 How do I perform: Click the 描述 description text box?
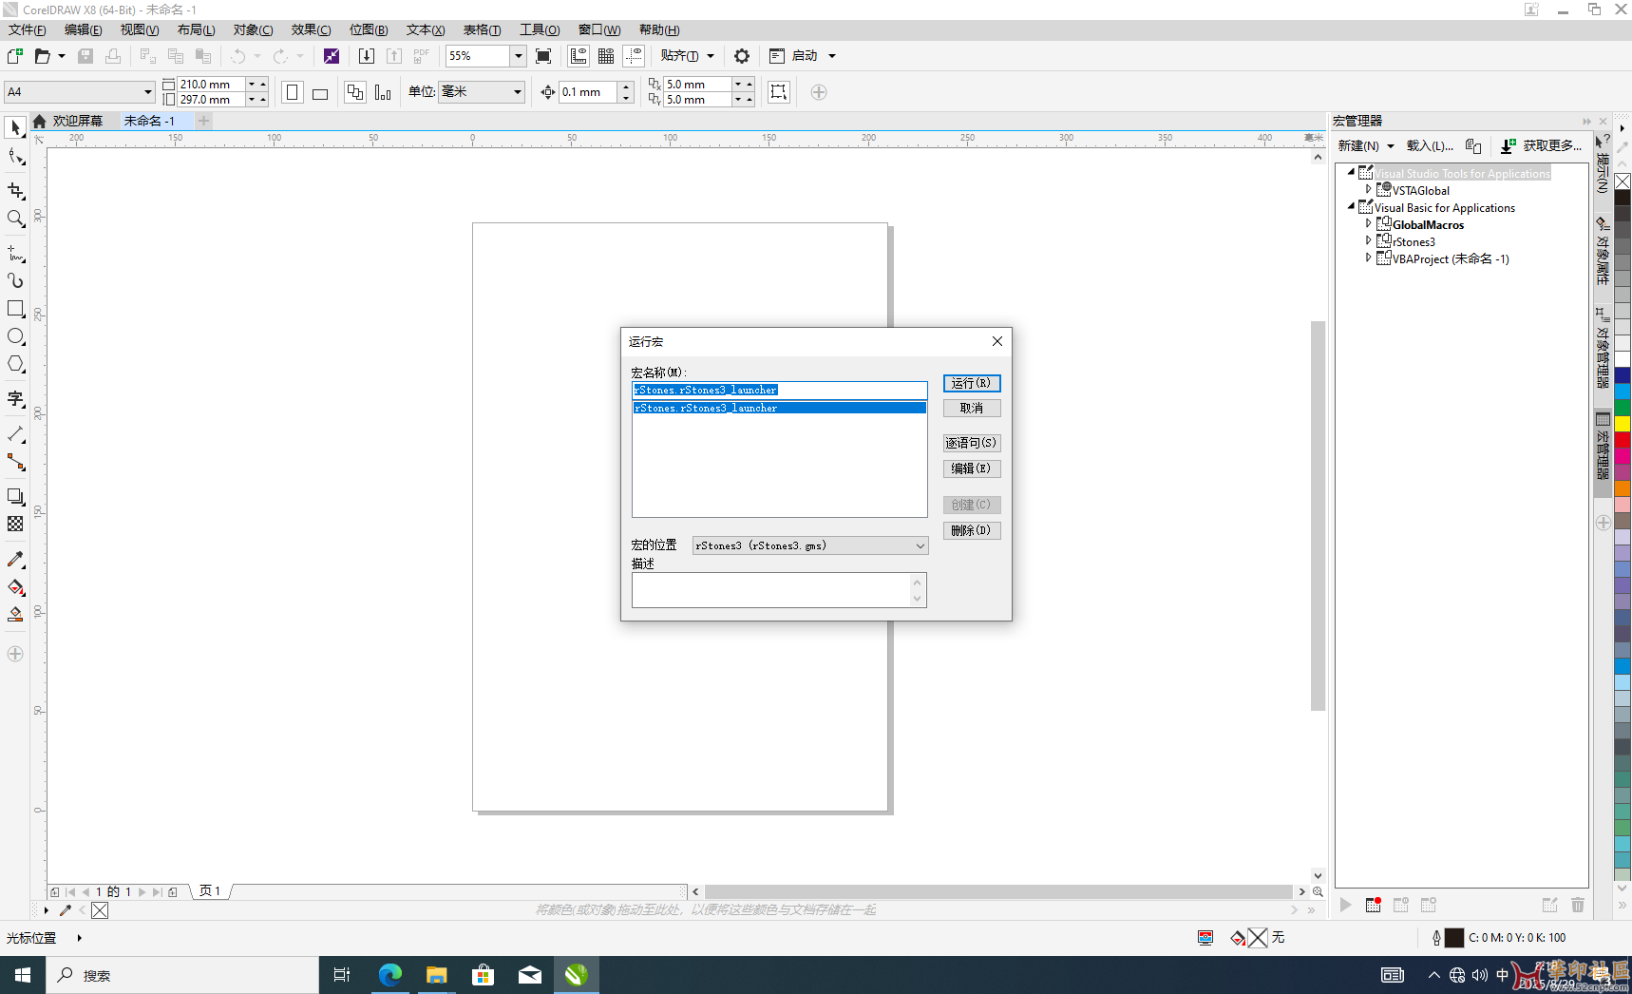pyautogui.click(x=779, y=590)
